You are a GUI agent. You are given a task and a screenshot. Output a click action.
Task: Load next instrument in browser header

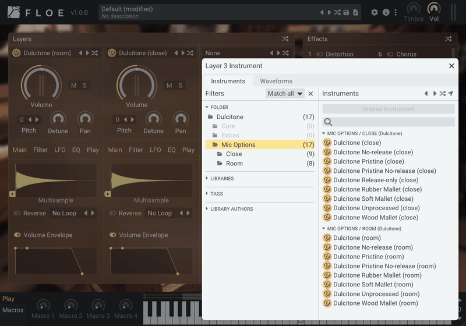[435, 94]
